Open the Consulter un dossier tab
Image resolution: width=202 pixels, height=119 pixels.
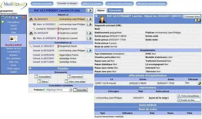click(x=67, y=3)
